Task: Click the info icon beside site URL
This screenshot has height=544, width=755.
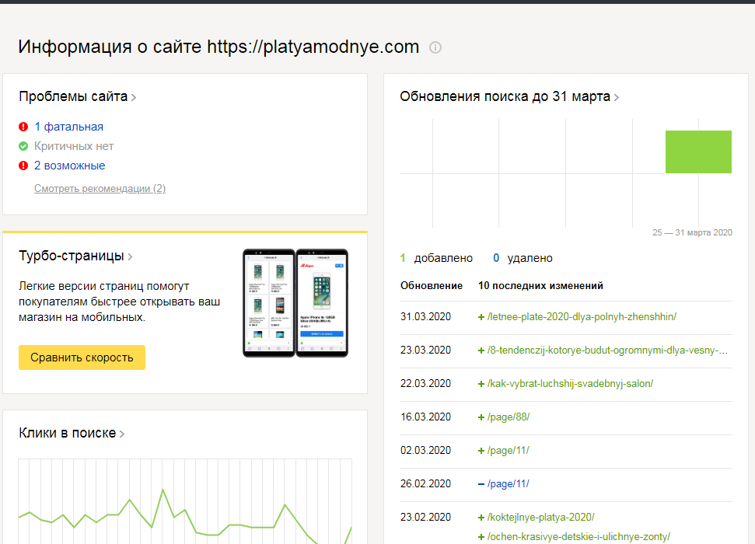Action: 435,47
